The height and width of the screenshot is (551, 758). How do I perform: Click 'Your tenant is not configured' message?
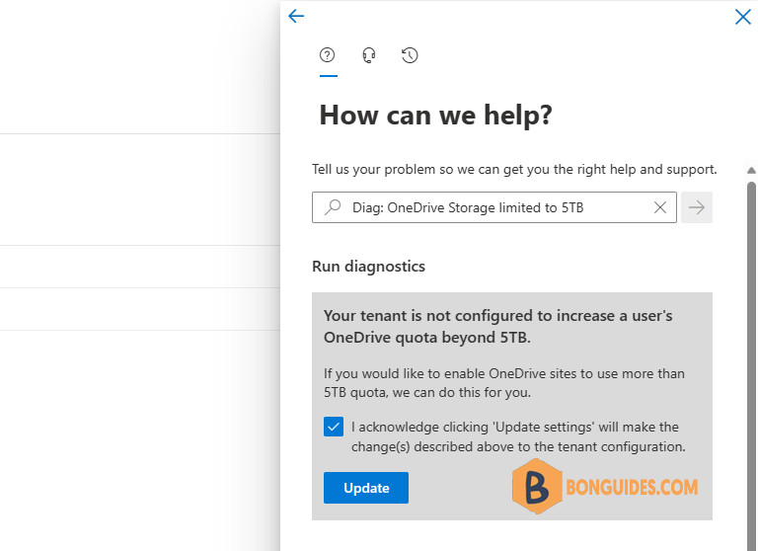[x=497, y=327]
